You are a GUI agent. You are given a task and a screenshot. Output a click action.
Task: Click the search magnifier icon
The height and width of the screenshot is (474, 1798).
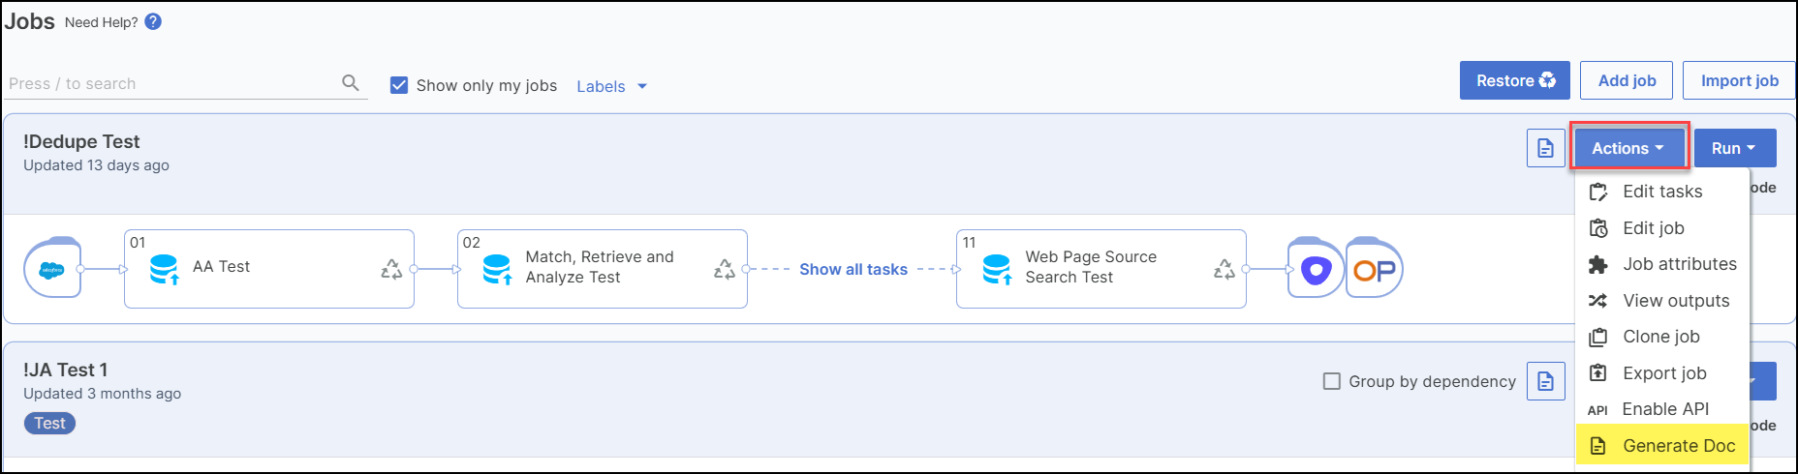tap(351, 83)
